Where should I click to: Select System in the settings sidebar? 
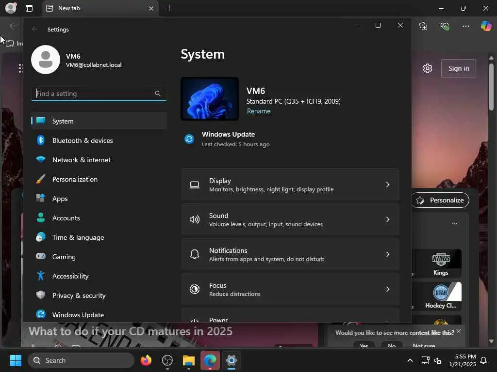click(99, 121)
